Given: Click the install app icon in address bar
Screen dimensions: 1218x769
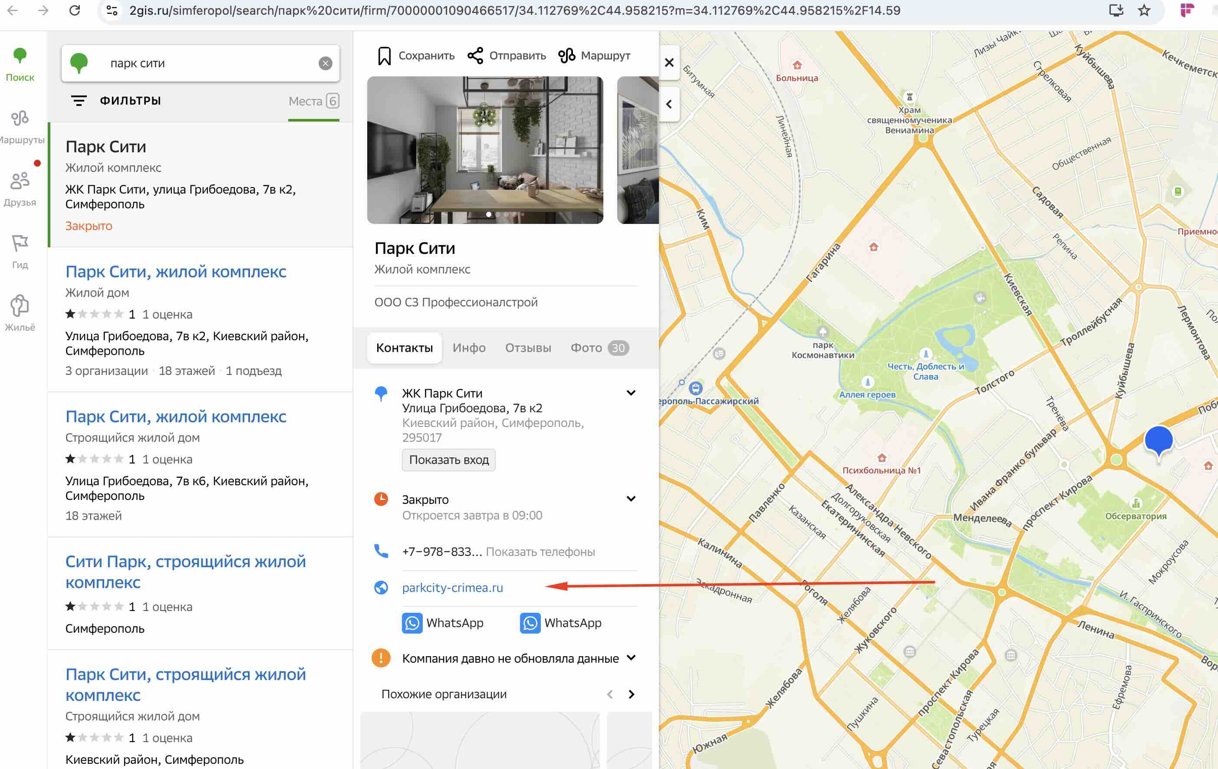Looking at the screenshot, I should click(x=1116, y=10).
